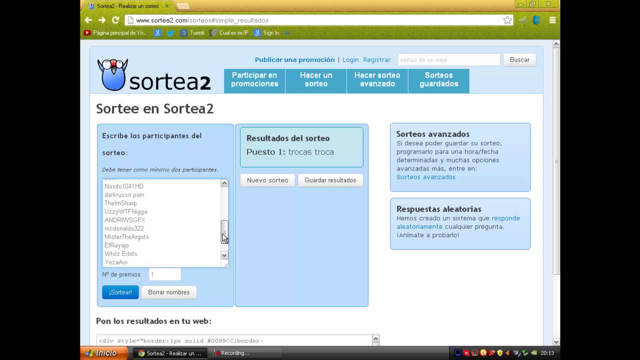Click the blue monitor tray icon

457,353
